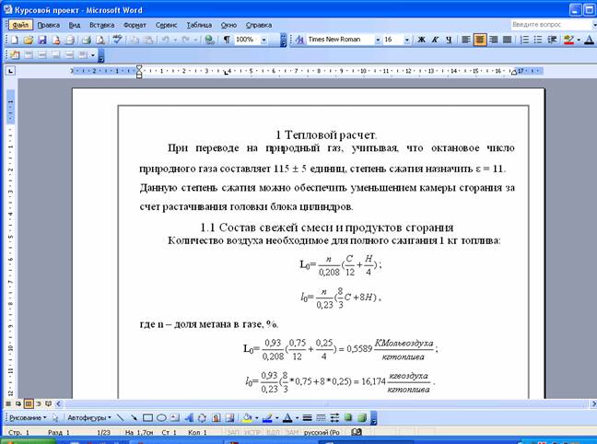Viewport: 597px width, 444px height.
Task: Justify the text
Action: (507, 40)
